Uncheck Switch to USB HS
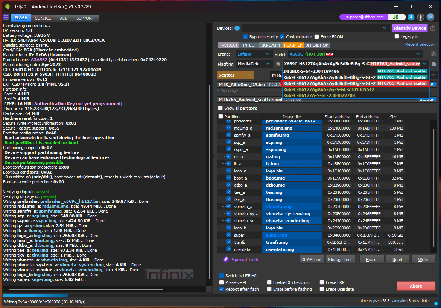Screen dimensions: 441x308 tap(221, 276)
